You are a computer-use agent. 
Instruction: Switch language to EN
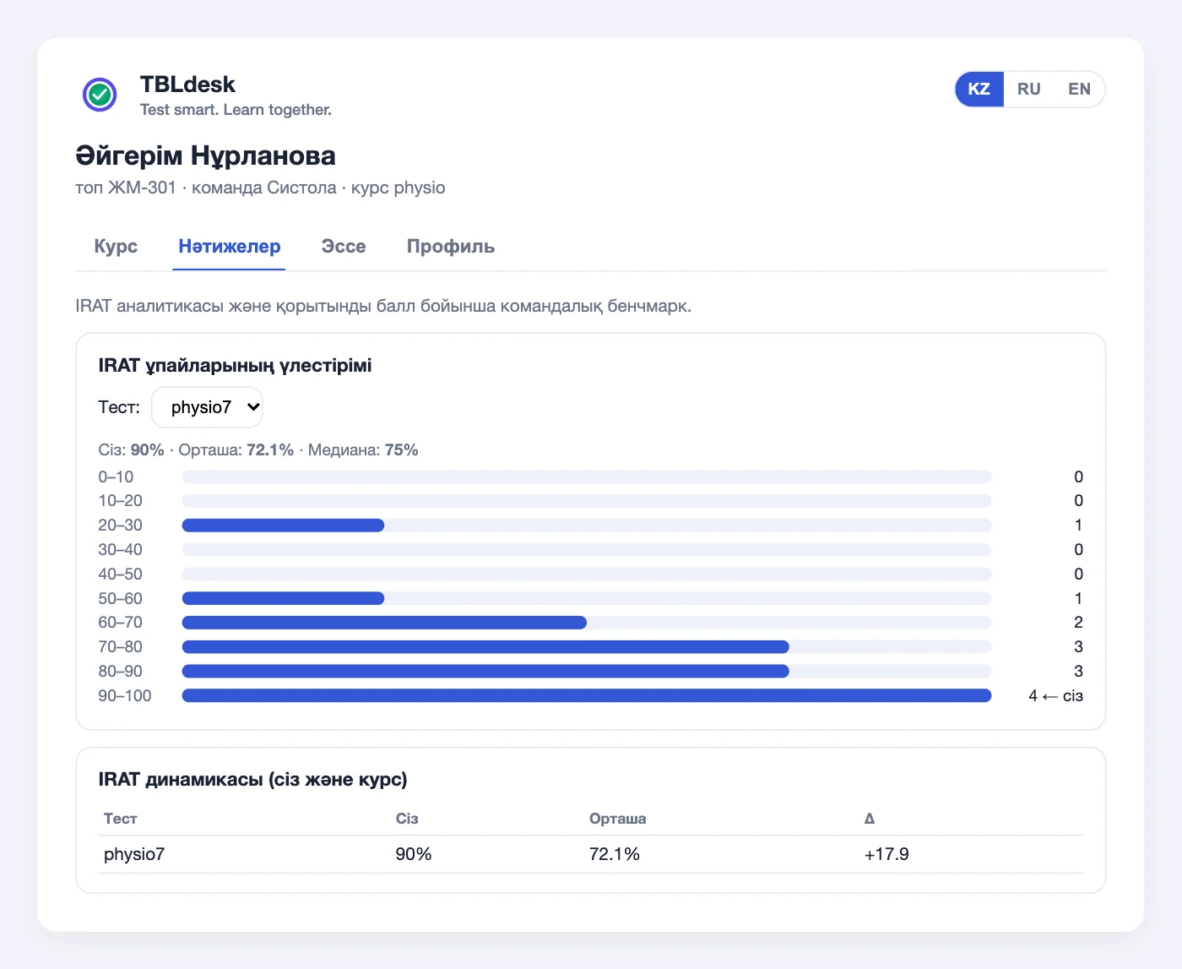pos(1079,89)
